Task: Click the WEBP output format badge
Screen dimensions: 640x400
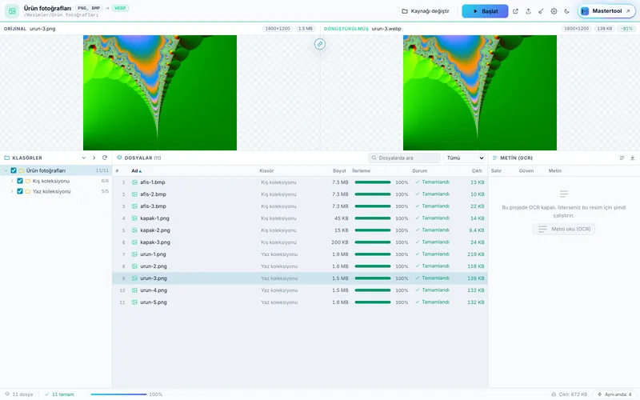Action: (x=121, y=8)
